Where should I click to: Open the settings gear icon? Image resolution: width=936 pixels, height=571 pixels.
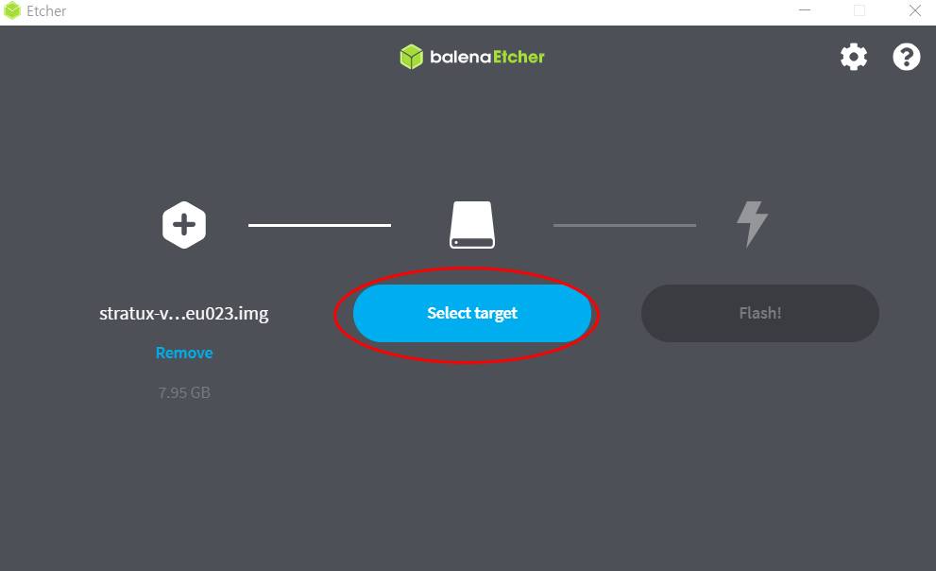point(854,57)
